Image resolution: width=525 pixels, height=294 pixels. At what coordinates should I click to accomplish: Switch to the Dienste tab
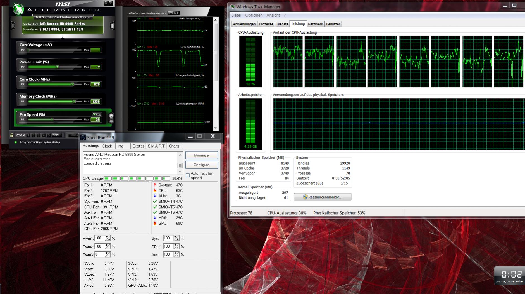pyautogui.click(x=282, y=24)
